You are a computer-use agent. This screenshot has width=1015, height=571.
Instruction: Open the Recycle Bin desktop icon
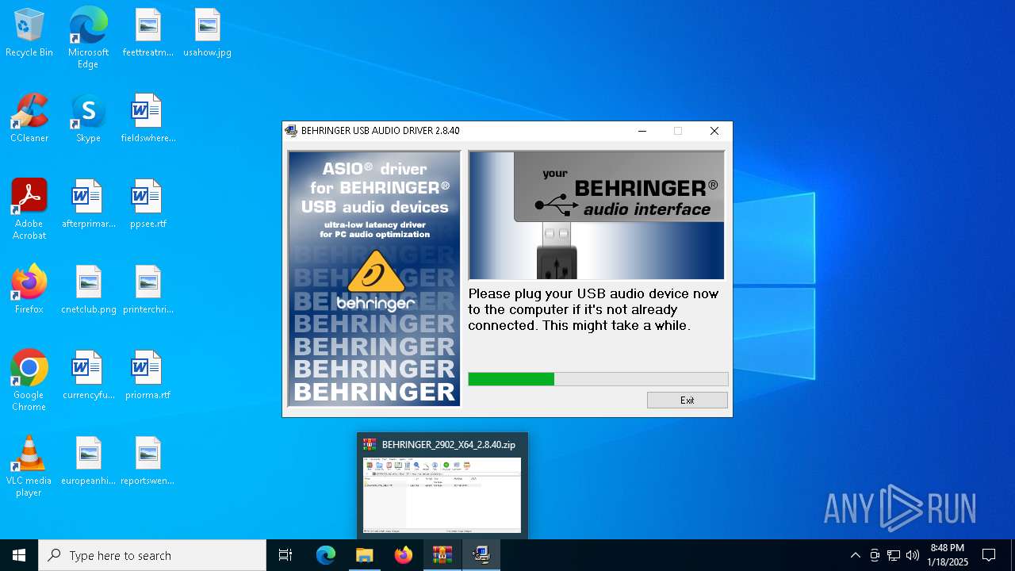point(29,33)
